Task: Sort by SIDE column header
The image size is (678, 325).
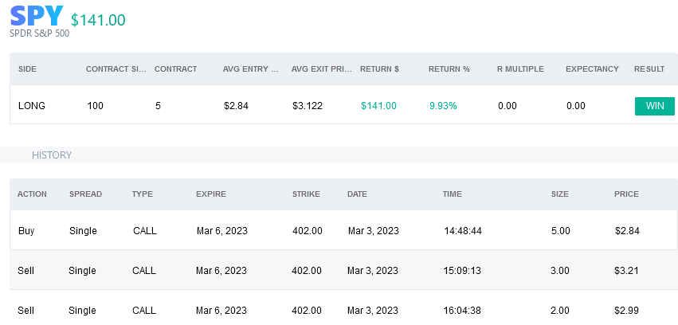Action: (27, 69)
